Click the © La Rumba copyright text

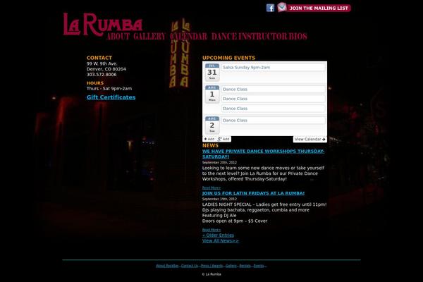pos(211,274)
